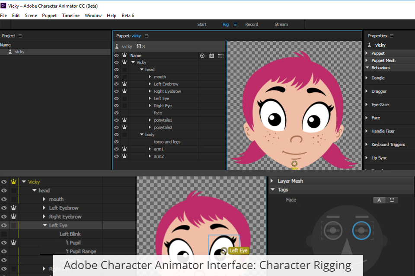Open the Beta 6 menu
Viewport: 415px width, 276px height.
[128, 16]
